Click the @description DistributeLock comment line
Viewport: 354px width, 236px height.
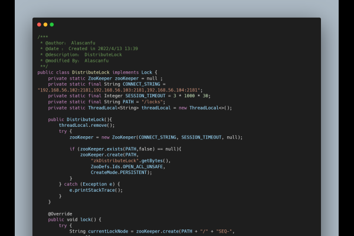pos(80,54)
